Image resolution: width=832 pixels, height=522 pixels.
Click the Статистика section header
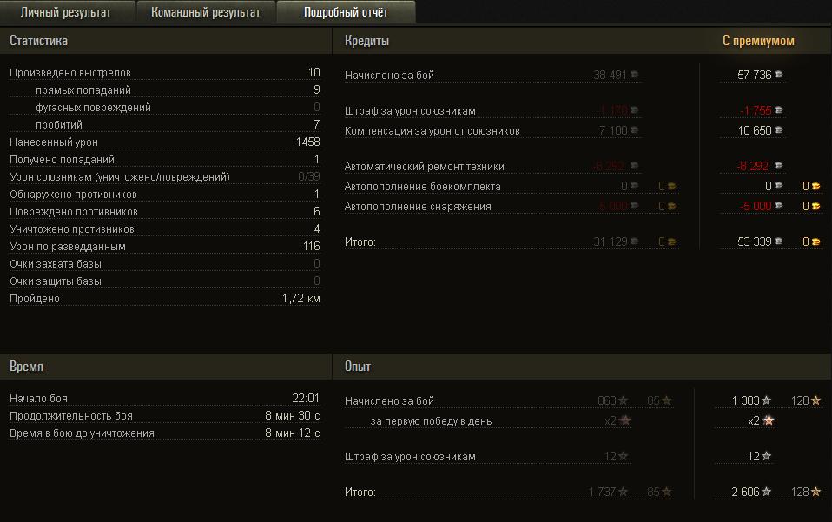39,41
